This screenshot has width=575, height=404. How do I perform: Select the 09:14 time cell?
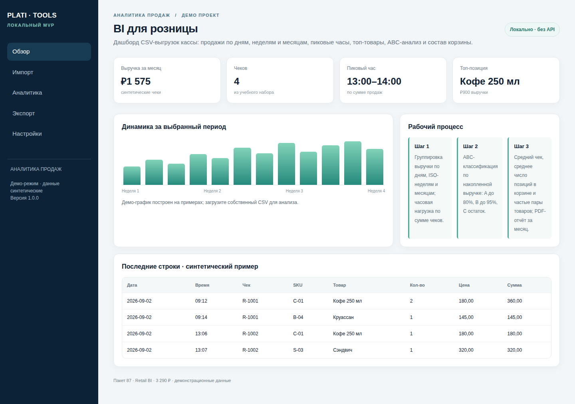pyautogui.click(x=201, y=317)
